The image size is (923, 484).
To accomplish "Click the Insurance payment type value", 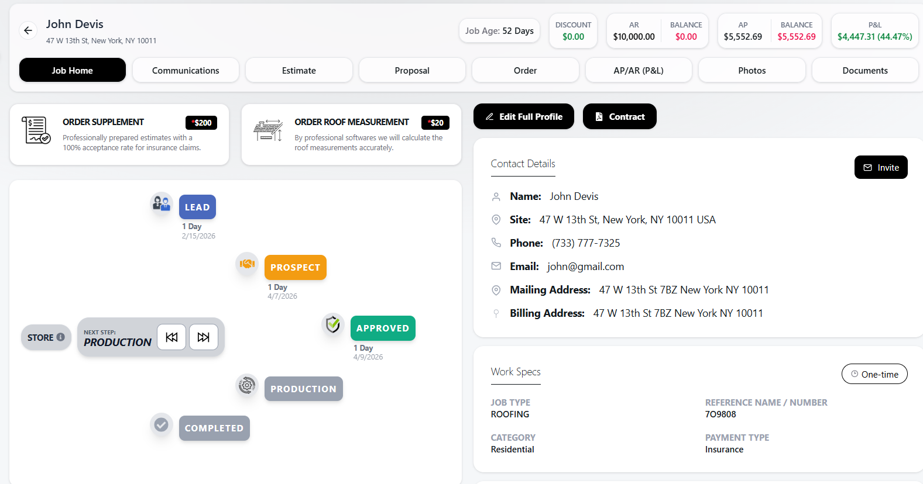I will point(724,450).
